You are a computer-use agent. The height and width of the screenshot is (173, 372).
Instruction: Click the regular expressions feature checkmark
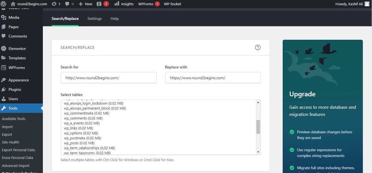point(292,150)
